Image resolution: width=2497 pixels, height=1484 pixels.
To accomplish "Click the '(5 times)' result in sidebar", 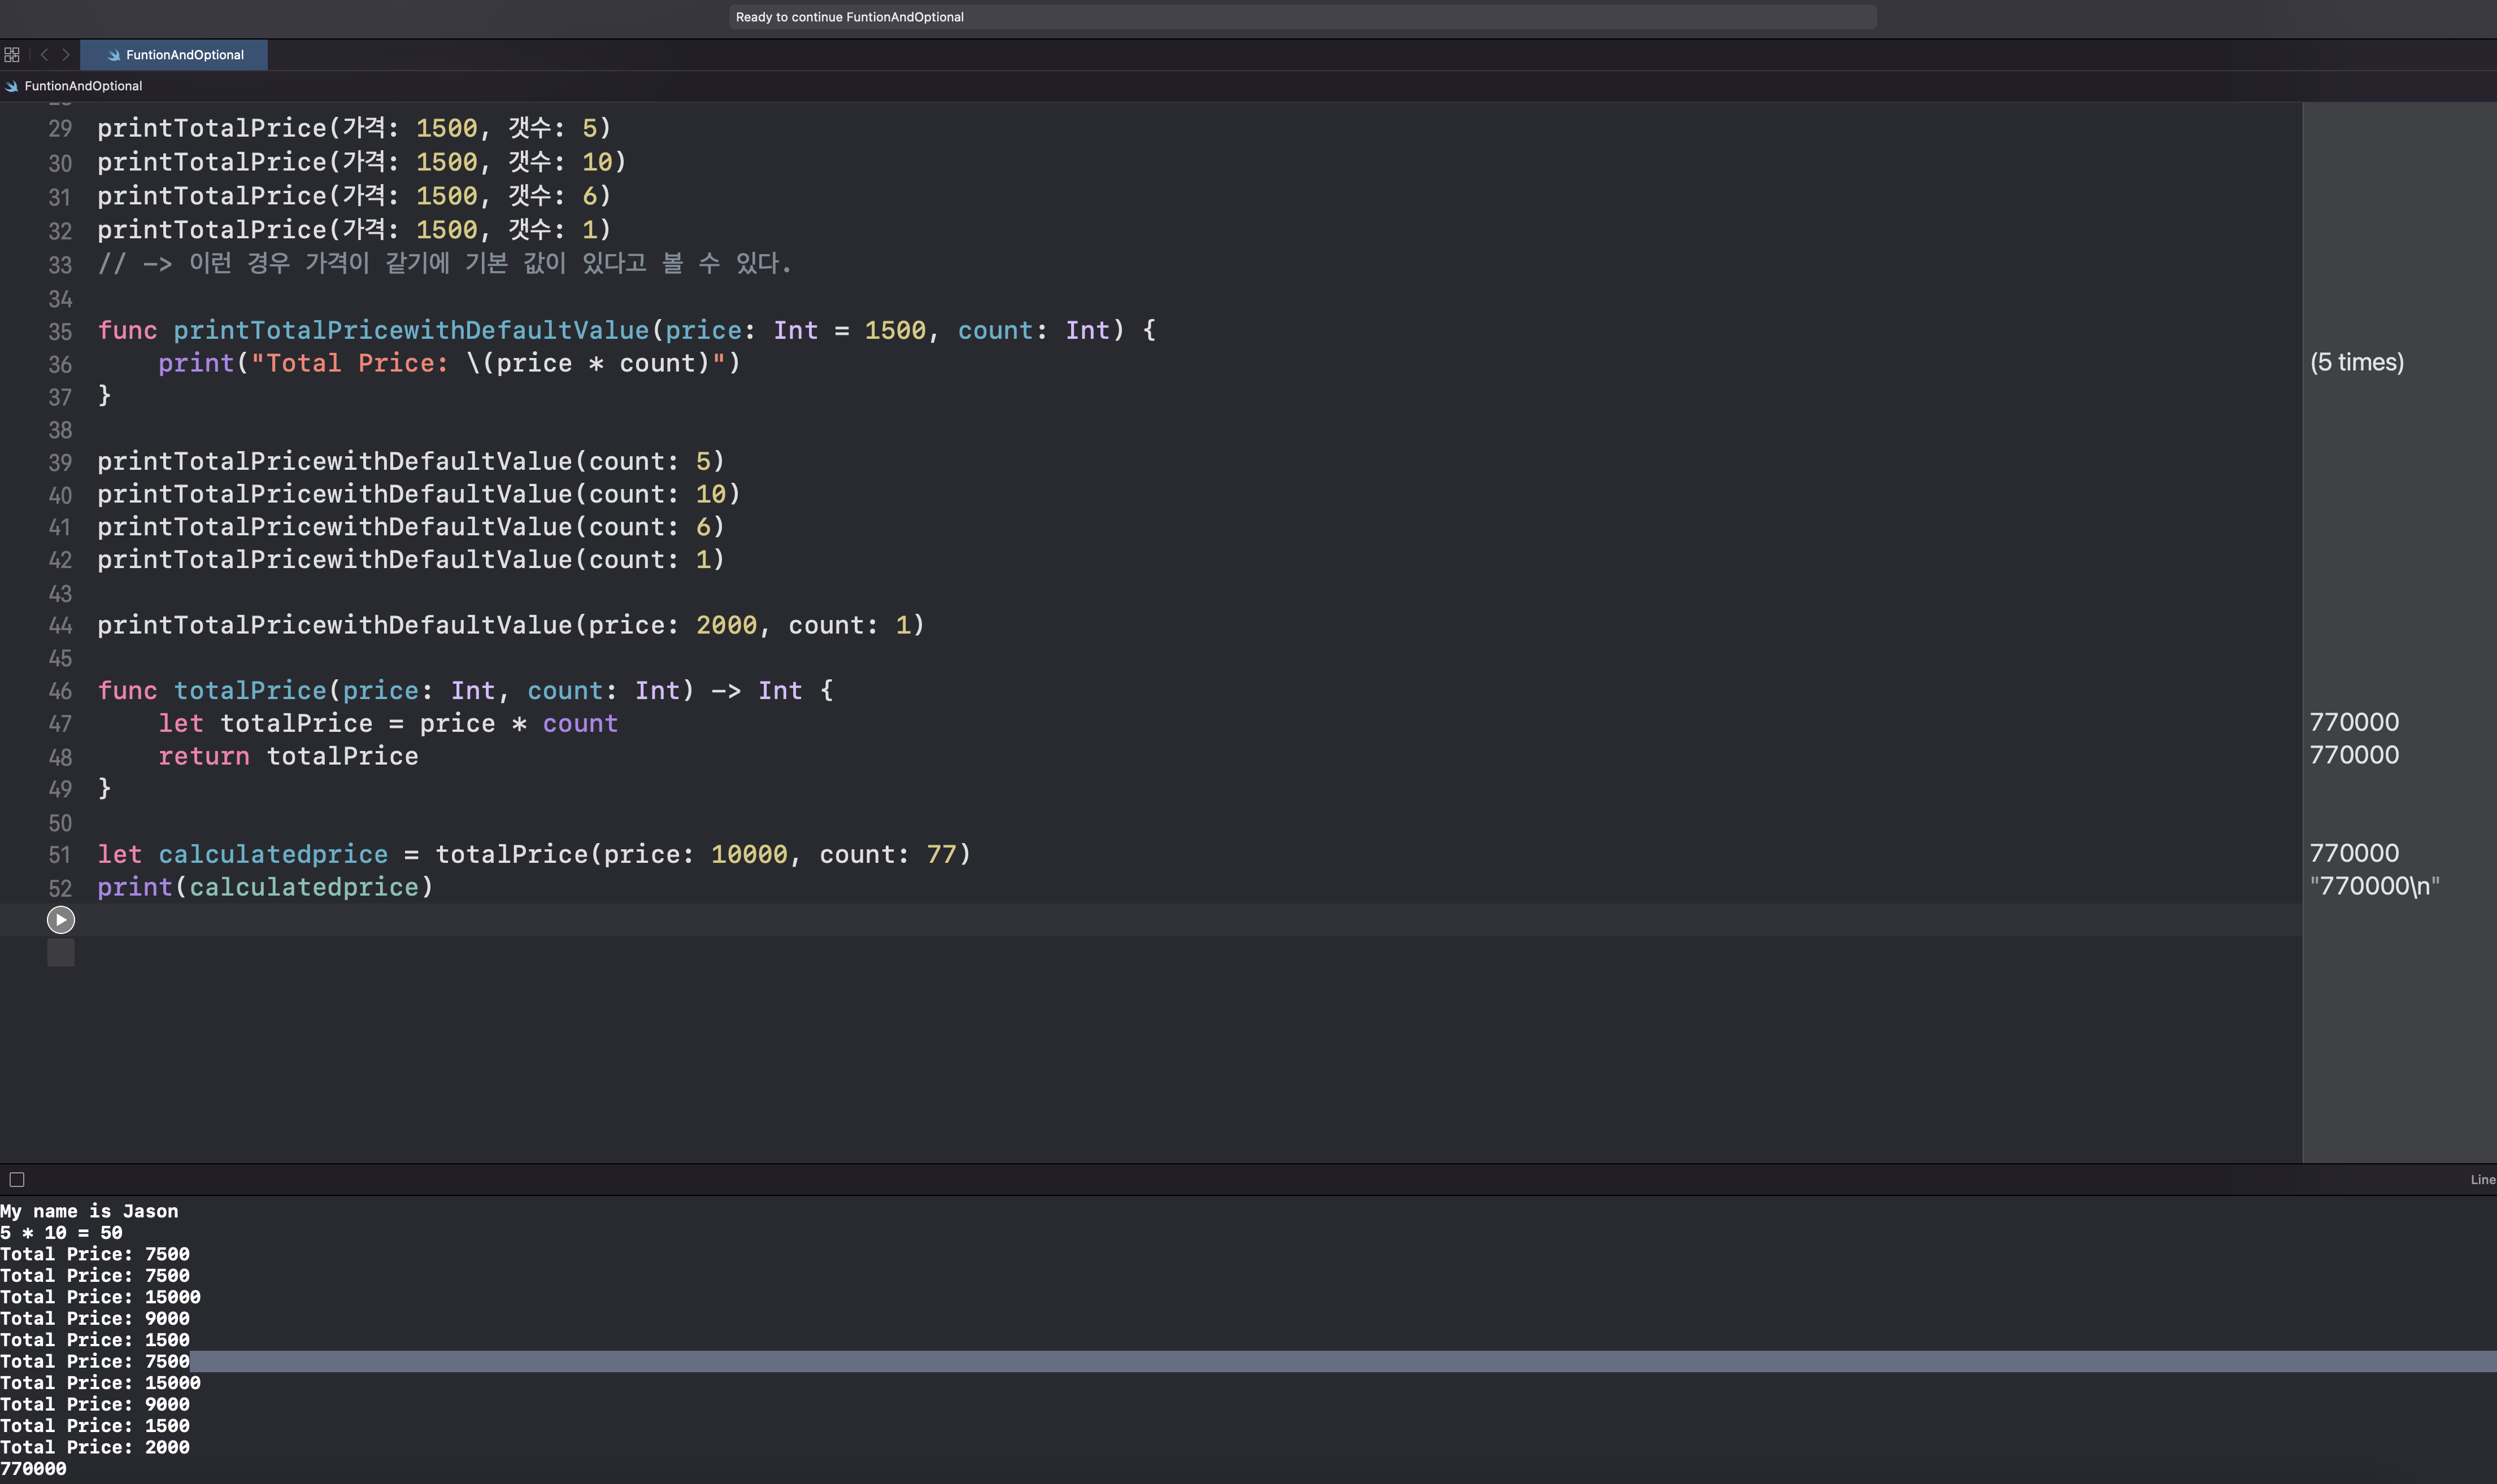I will (2356, 363).
